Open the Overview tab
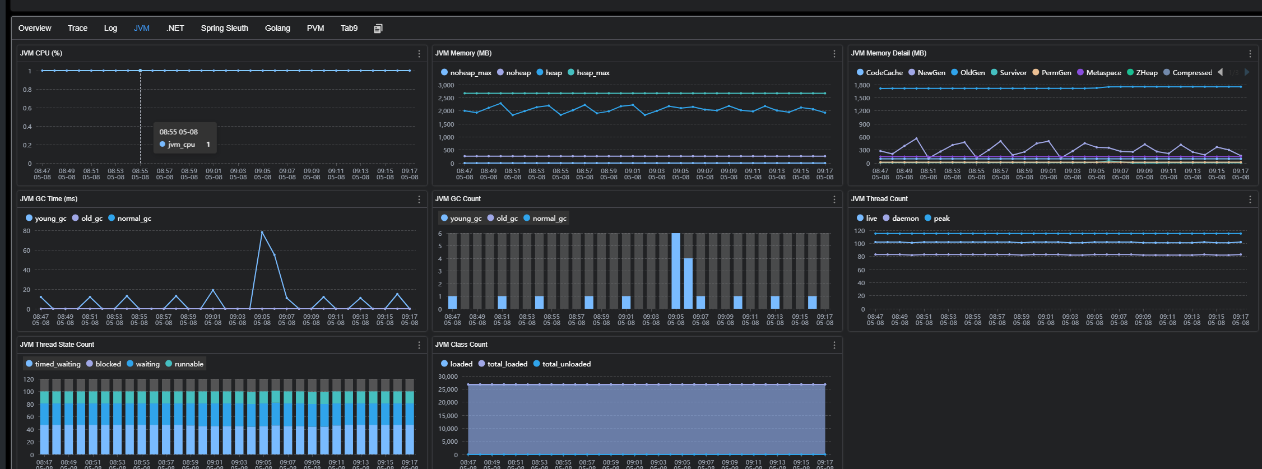1262x469 pixels. click(35, 28)
